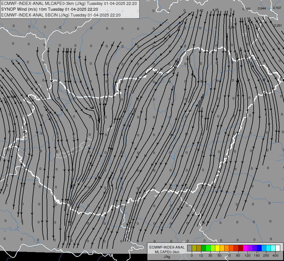Click the legend scale value 90
The width and height of the screenshot is (284, 261).
pos(238,255)
